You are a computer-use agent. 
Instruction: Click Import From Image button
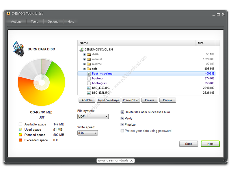click(109, 100)
